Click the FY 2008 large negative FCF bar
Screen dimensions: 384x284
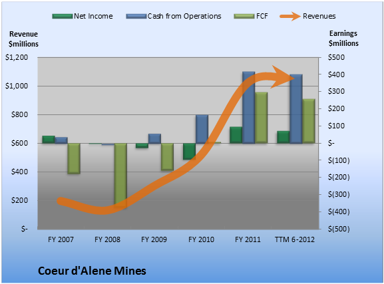(x=120, y=176)
